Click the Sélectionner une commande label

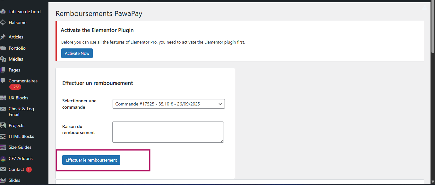click(x=80, y=104)
